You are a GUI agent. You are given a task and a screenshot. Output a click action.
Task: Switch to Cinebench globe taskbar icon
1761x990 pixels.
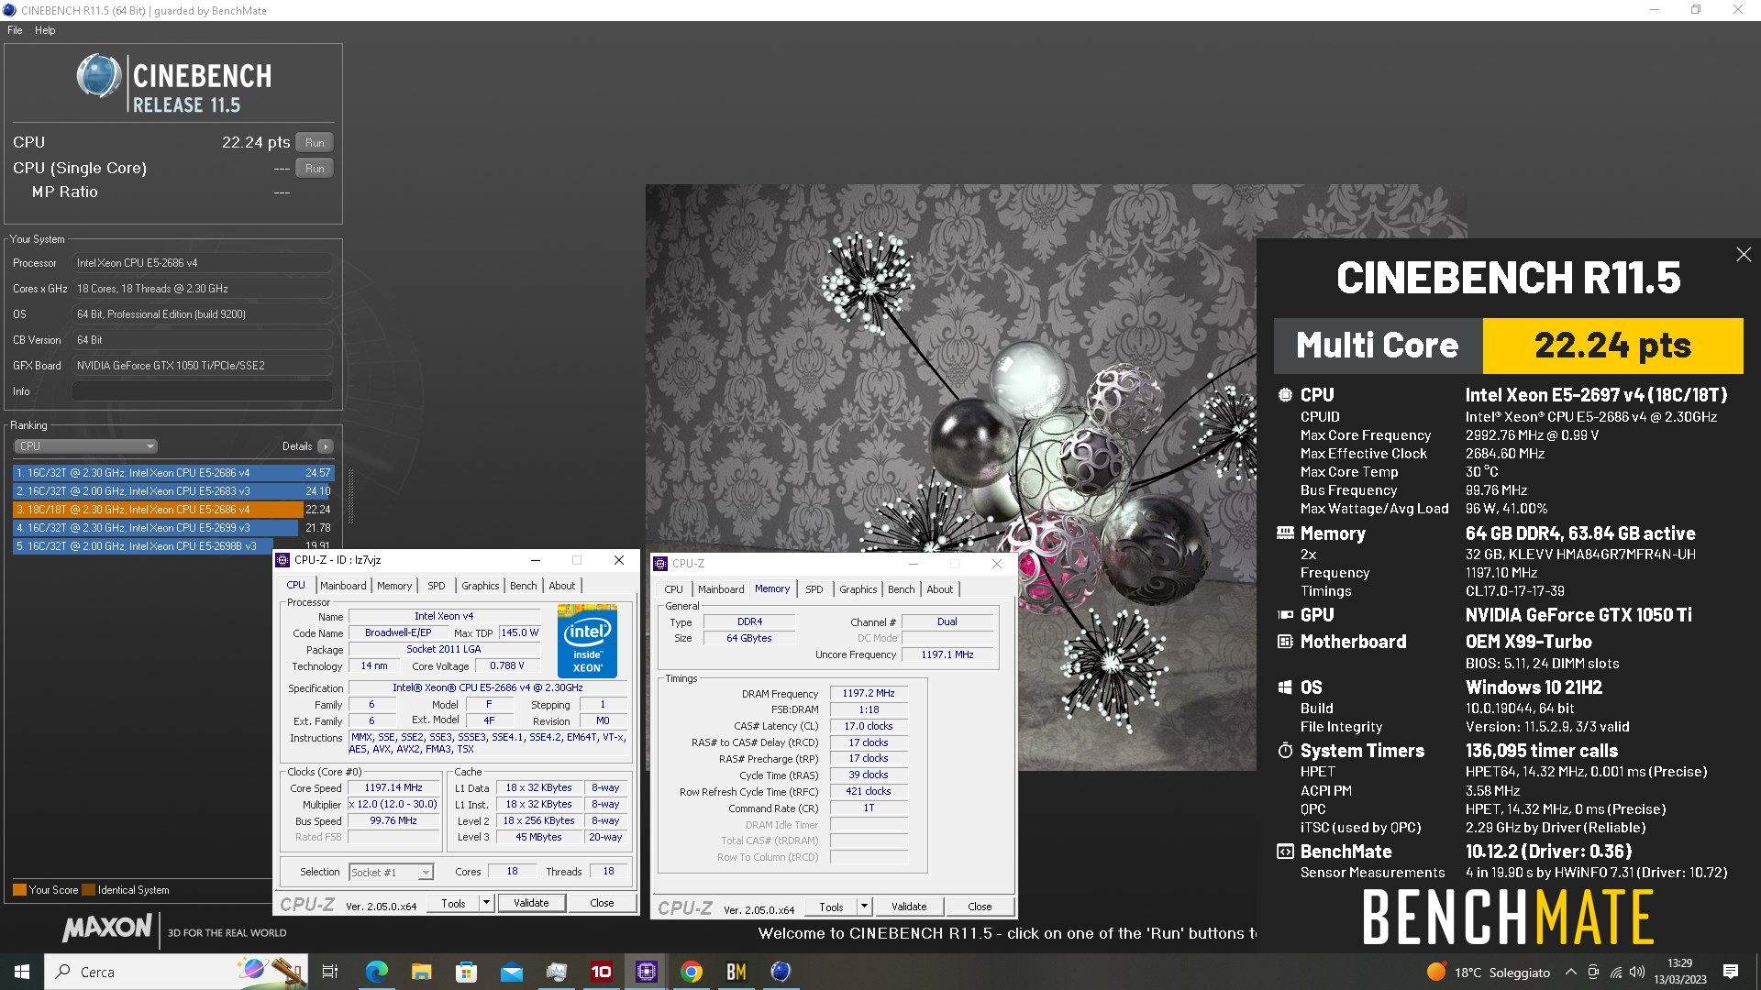pyautogui.click(x=781, y=972)
